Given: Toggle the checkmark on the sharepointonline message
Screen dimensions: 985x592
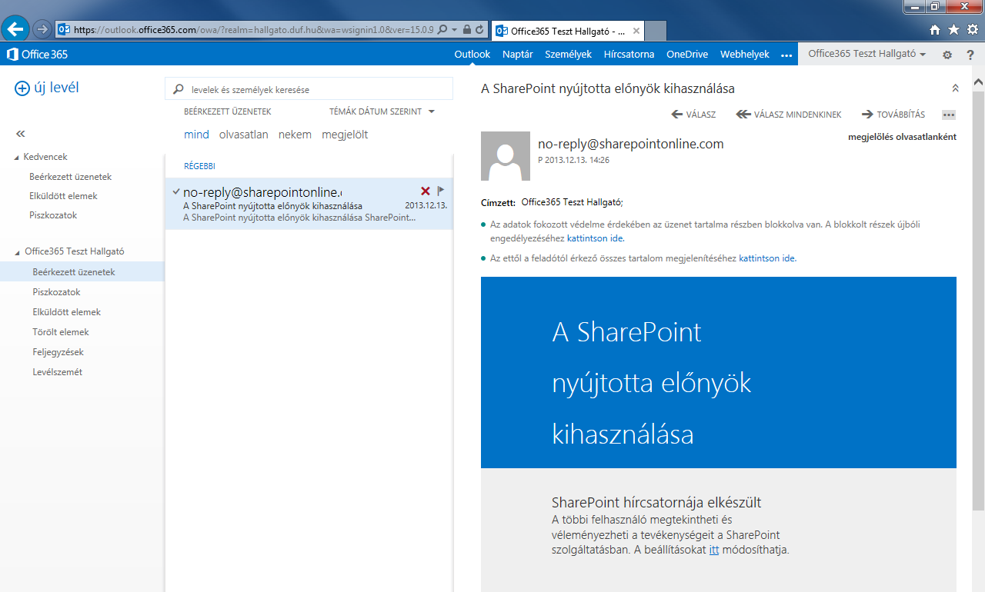Looking at the screenshot, I should click(x=177, y=191).
